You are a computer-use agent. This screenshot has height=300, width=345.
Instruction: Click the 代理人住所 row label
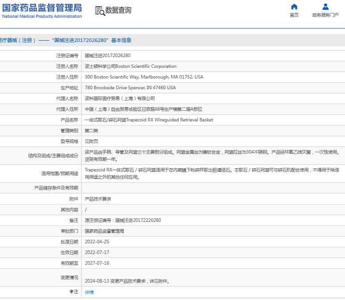point(67,109)
